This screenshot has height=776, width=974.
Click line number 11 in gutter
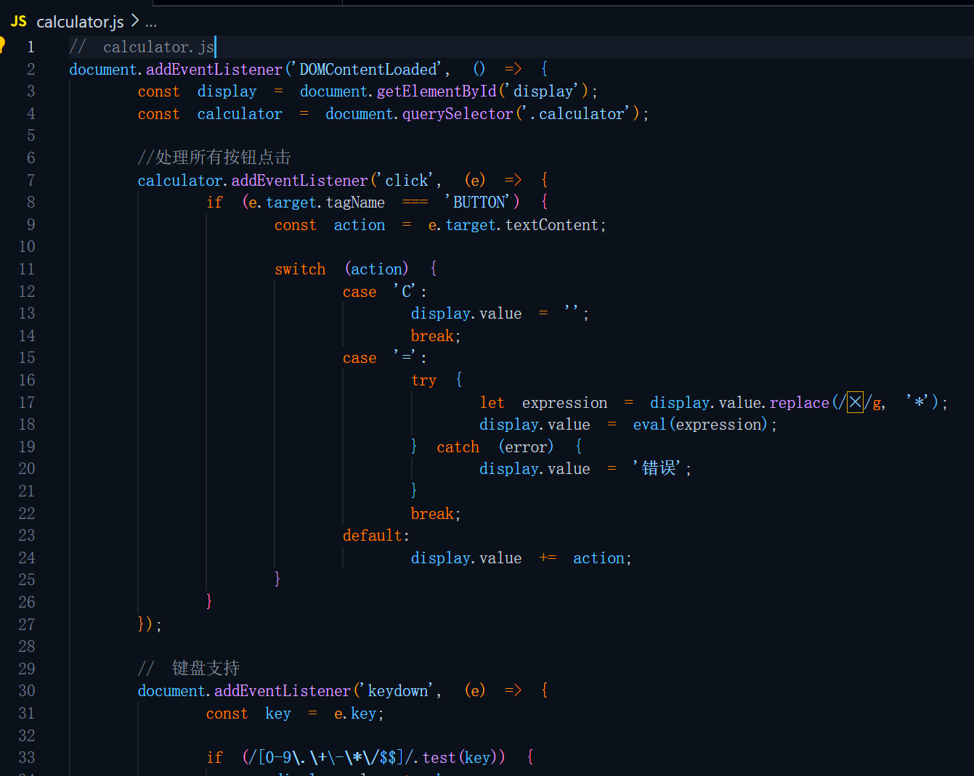tap(27, 269)
